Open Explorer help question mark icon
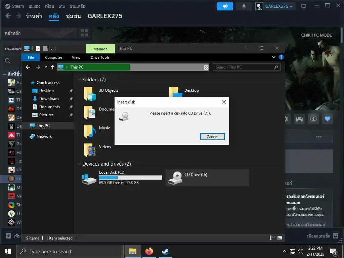This screenshot has height=258, width=344. tap(281, 57)
